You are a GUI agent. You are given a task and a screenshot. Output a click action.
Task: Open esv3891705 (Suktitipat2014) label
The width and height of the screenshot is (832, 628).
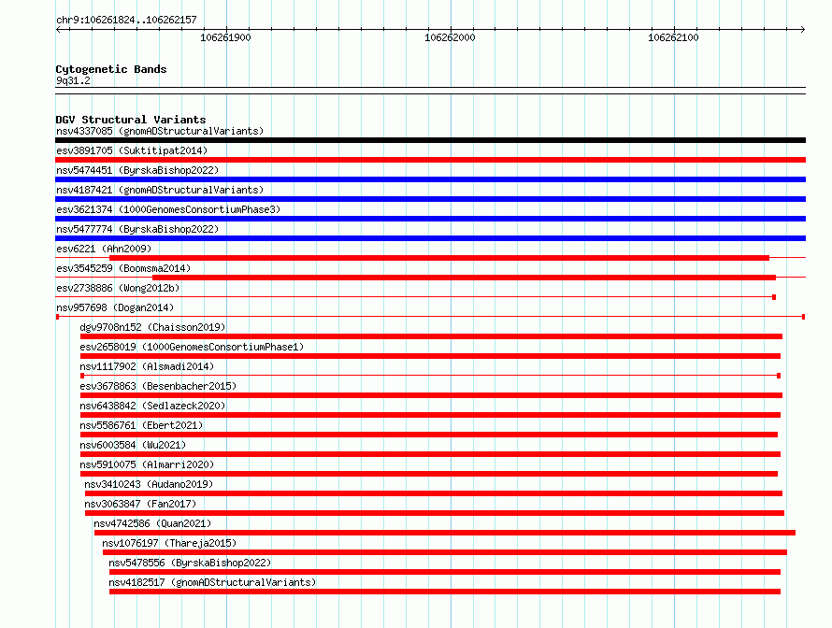coord(132,150)
